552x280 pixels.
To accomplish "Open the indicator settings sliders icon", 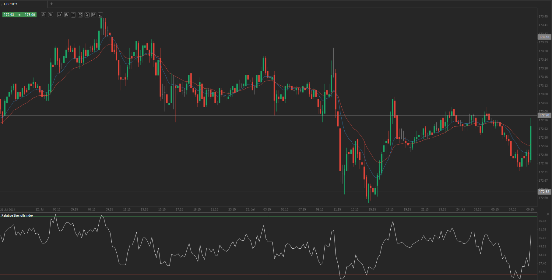I will (x=73, y=15).
